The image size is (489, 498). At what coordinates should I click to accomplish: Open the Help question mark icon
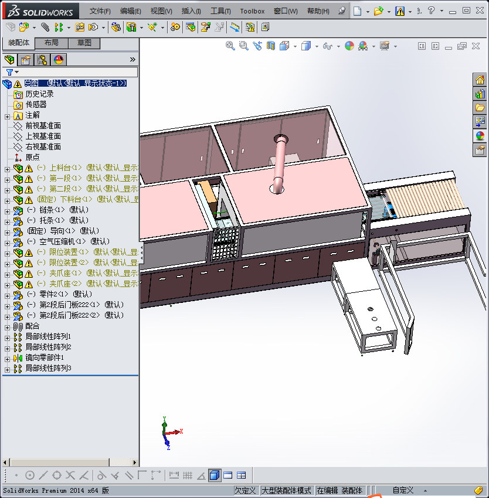tap(431, 11)
